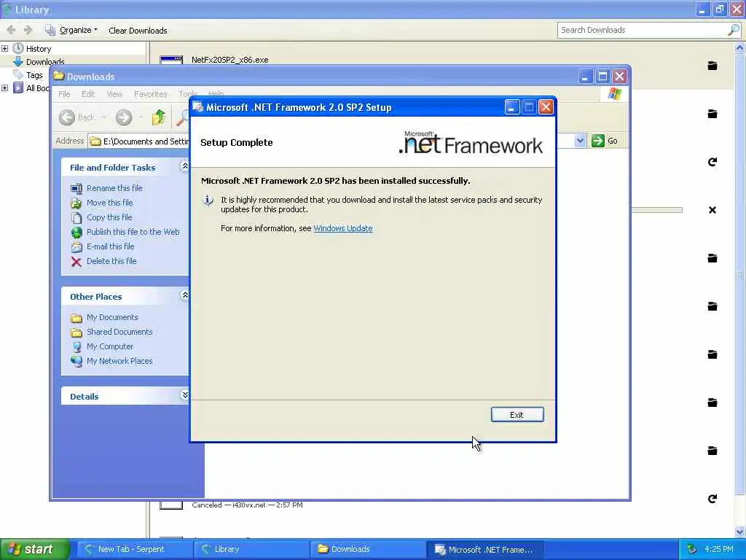Open Shared Documents in Other Places
The height and width of the screenshot is (560, 746).
click(x=119, y=332)
